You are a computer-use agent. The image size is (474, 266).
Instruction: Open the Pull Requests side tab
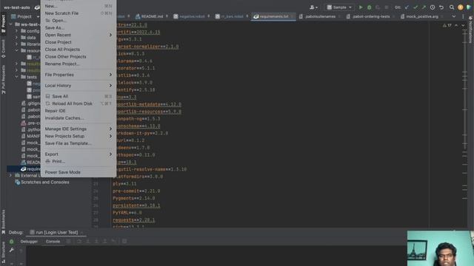coord(3,80)
